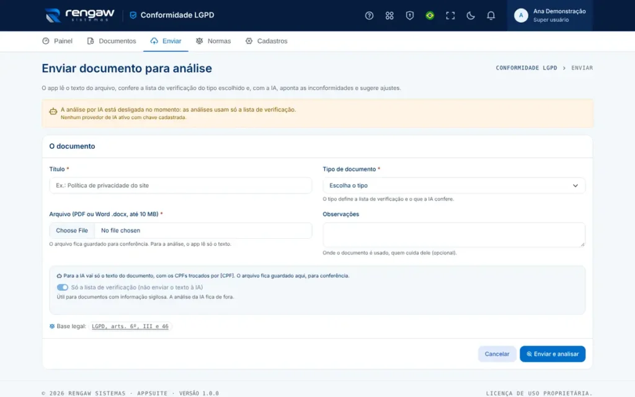Click 'LICENÇA DE USO PROPRIETÁRIA' footer text
The width and height of the screenshot is (635, 397).
(x=539, y=393)
